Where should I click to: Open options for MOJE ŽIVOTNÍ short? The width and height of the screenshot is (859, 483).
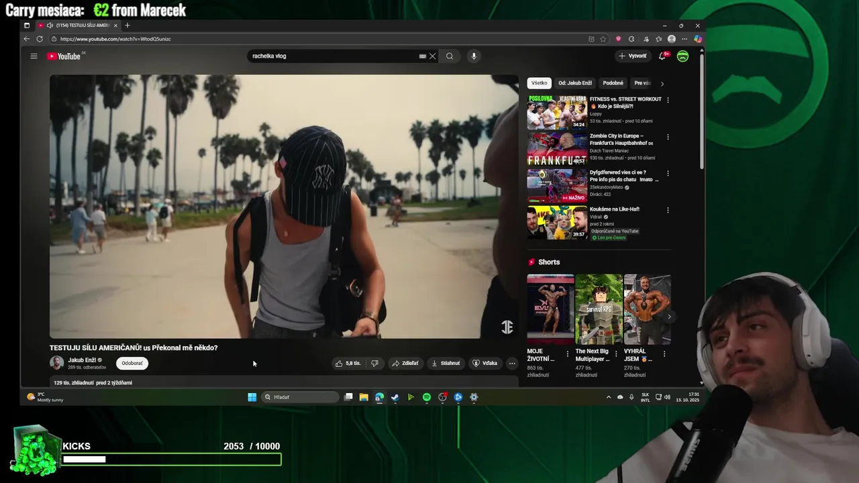click(568, 354)
